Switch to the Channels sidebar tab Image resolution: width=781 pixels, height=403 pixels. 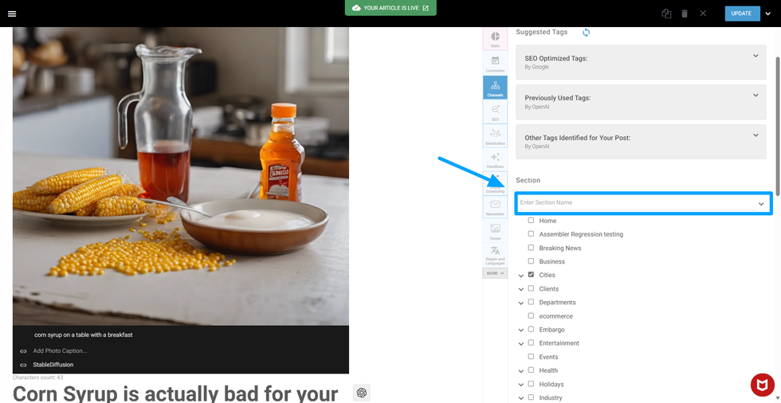[x=495, y=88]
